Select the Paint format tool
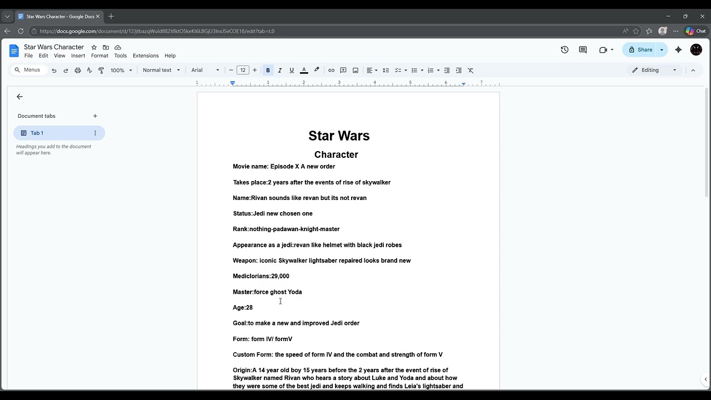This screenshot has width=711, height=400. (x=101, y=71)
